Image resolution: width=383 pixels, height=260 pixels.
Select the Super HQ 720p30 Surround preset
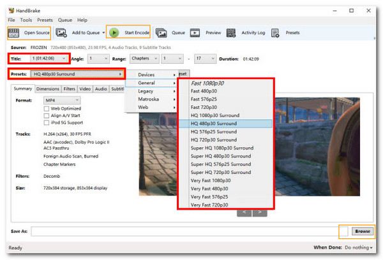click(226, 172)
